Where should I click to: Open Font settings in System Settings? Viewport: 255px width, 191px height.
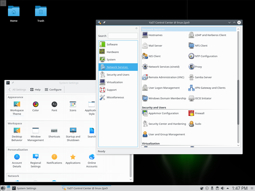54,107
